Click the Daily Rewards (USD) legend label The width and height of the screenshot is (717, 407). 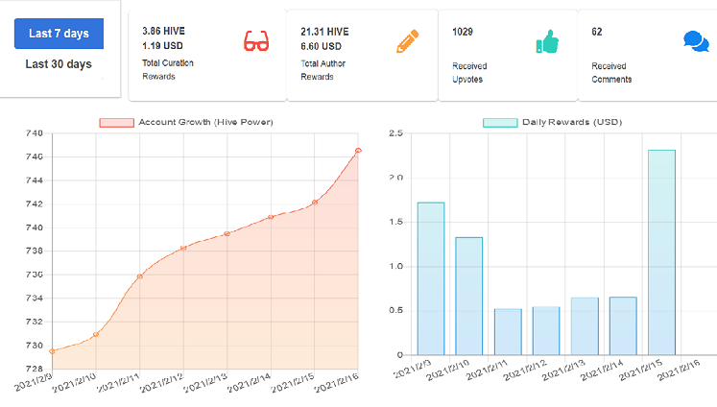(572, 122)
